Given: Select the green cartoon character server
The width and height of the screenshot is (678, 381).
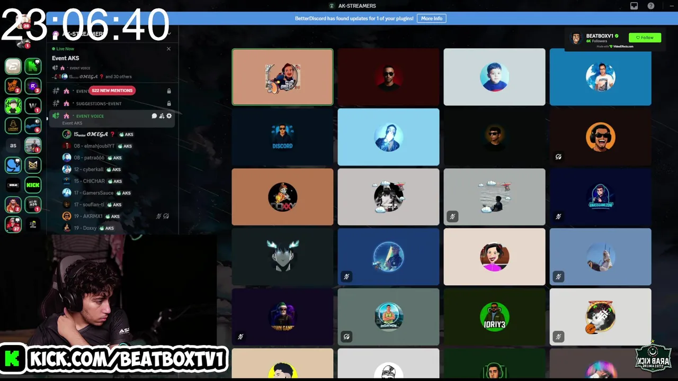Looking at the screenshot, I should tap(13, 105).
